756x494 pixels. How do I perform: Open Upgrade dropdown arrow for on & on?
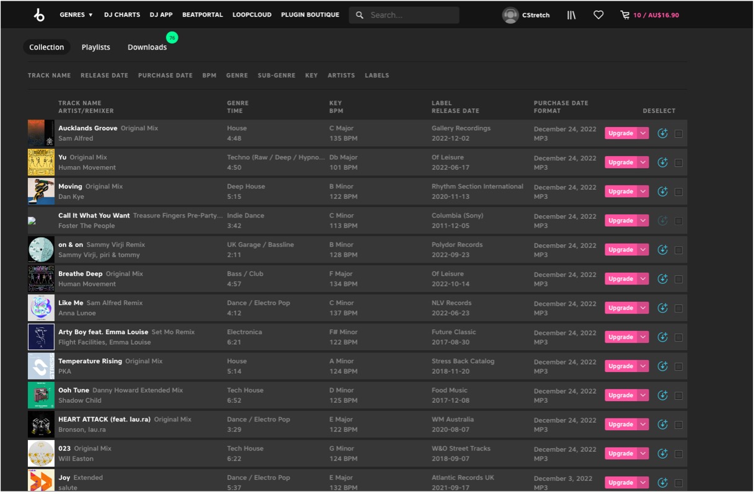[643, 250]
